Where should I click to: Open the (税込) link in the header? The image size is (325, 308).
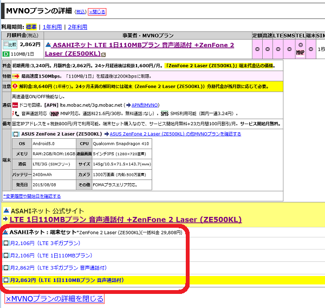tap(80, 12)
